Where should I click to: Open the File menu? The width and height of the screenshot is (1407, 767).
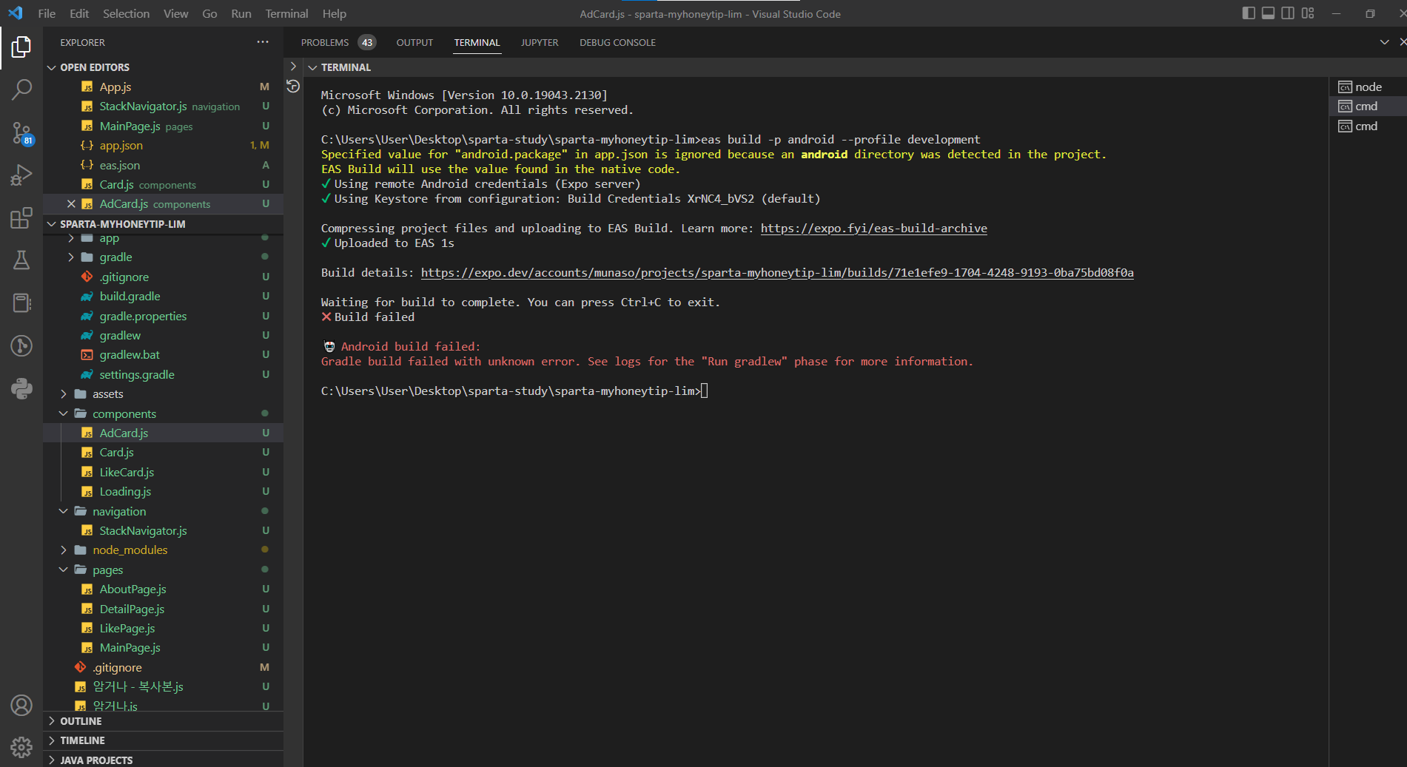pos(47,13)
